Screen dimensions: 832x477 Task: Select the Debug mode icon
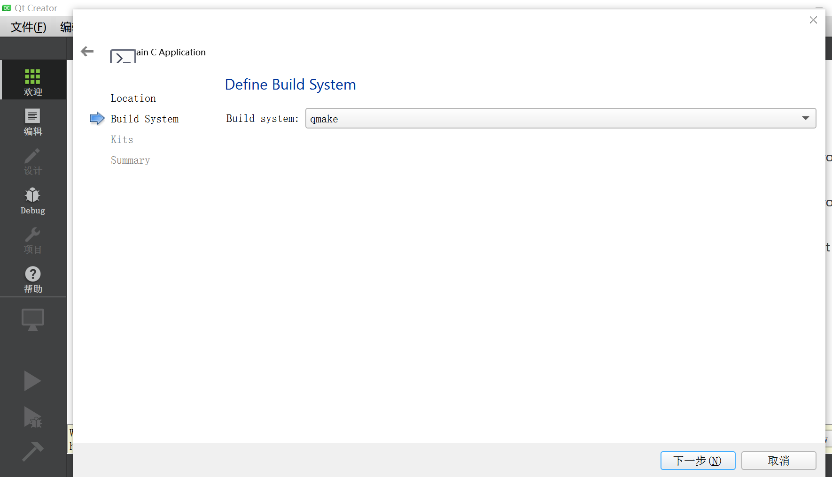(32, 201)
